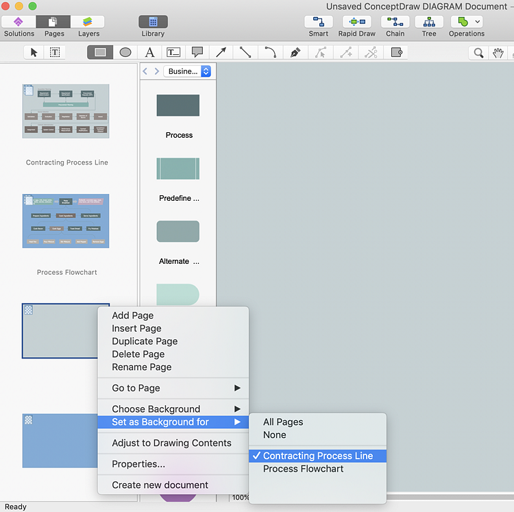The height and width of the screenshot is (512, 514).
Task: Select the Ellipse drawing tool
Action: tap(125, 52)
